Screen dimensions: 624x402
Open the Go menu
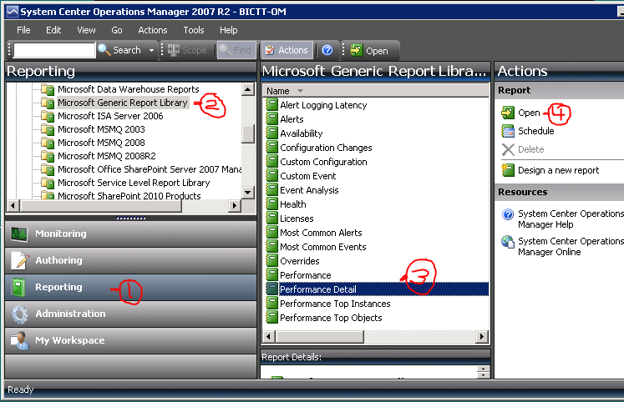click(117, 30)
